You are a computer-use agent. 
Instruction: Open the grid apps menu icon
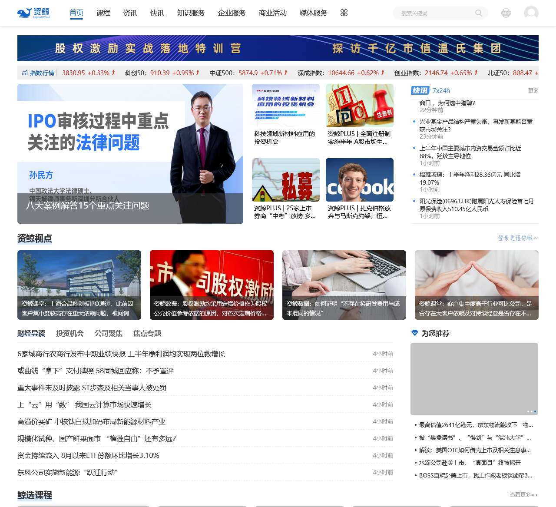(344, 13)
